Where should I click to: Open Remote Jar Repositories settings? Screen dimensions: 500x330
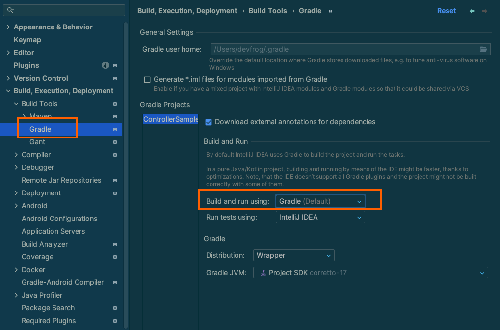[61, 180]
